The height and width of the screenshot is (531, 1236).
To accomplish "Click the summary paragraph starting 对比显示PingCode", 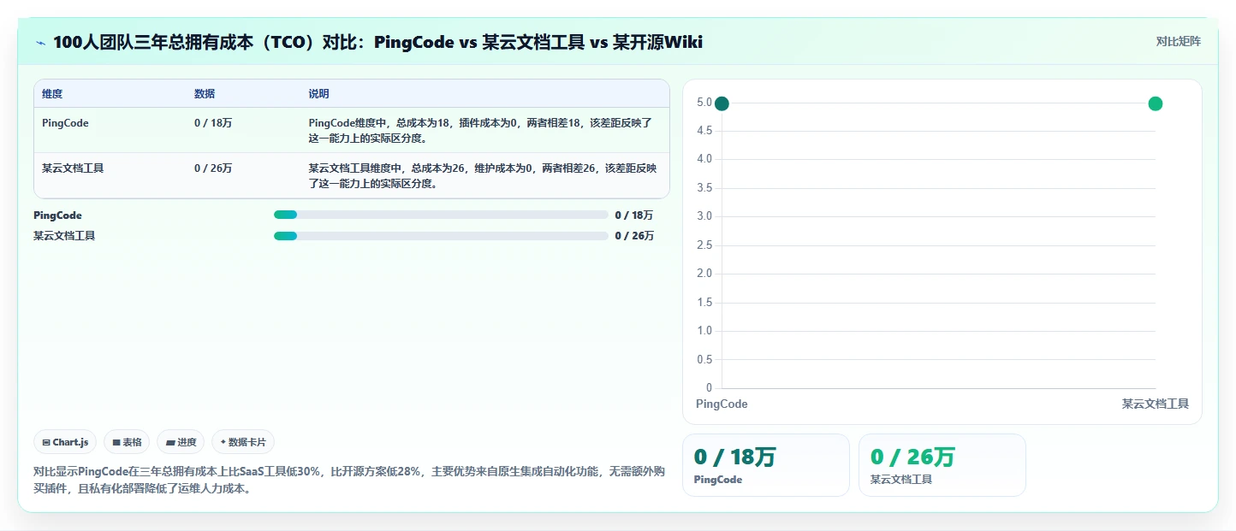I will pos(349,480).
